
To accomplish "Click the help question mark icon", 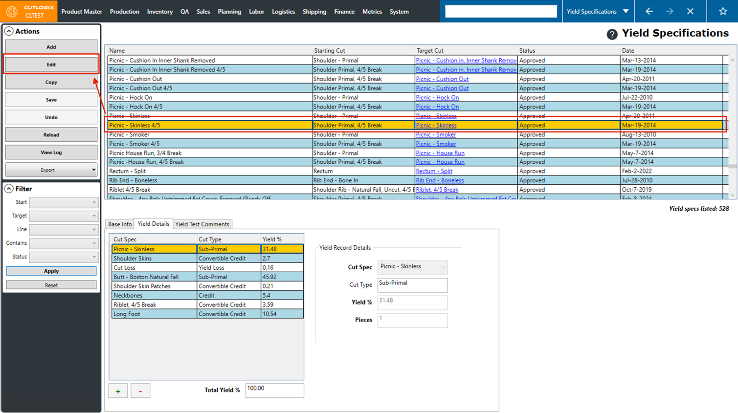I will tap(611, 34).
